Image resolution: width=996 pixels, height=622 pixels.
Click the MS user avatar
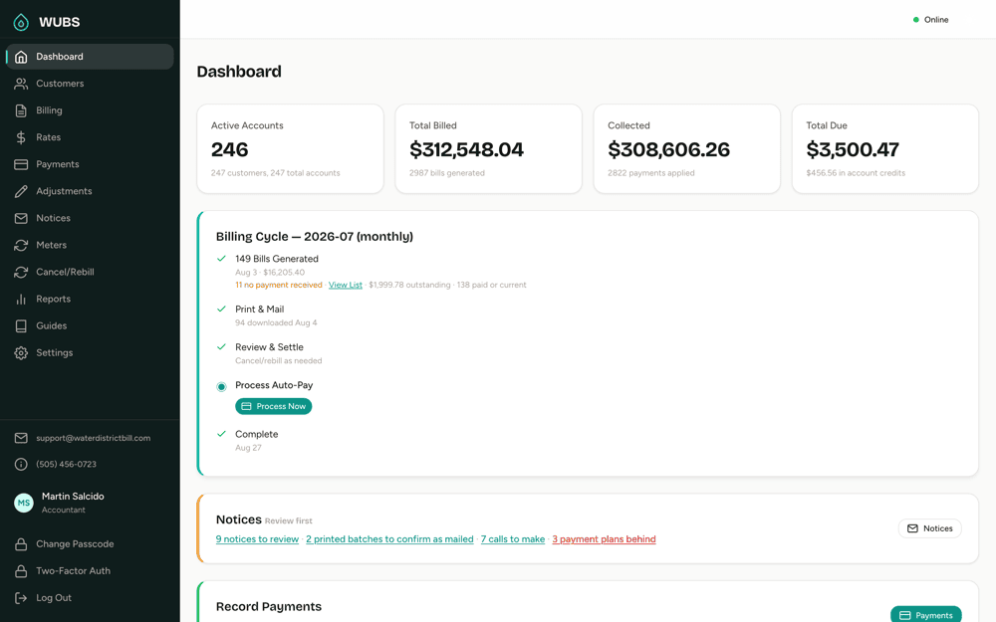[x=24, y=503]
